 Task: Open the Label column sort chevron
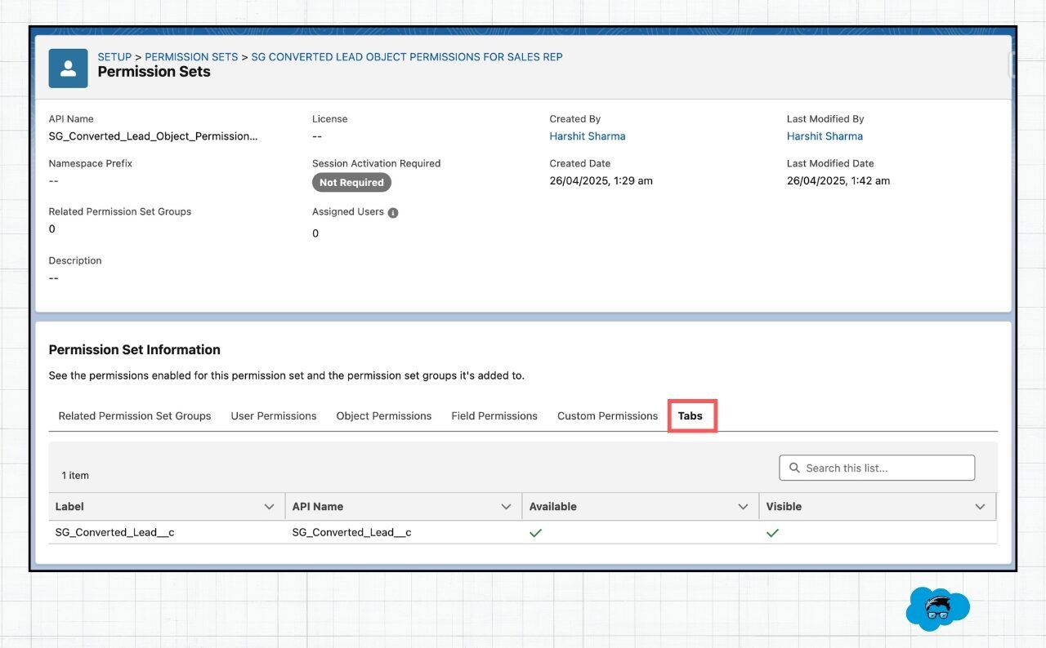pos(269,507)
